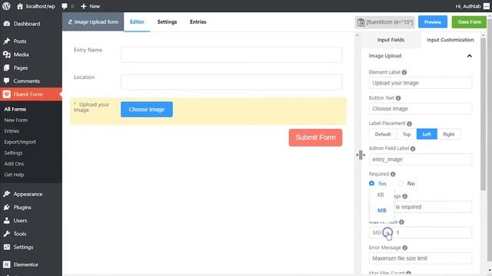Screen dimensions: 492x276
Task: Click the Max File Size value field
Action: (432, 232)
